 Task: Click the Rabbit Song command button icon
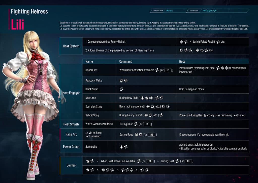tap(161, 115)
